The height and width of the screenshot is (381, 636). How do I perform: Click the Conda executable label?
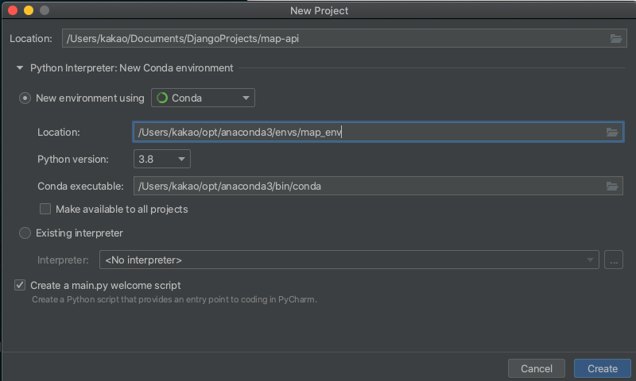[x=80, y=187]
